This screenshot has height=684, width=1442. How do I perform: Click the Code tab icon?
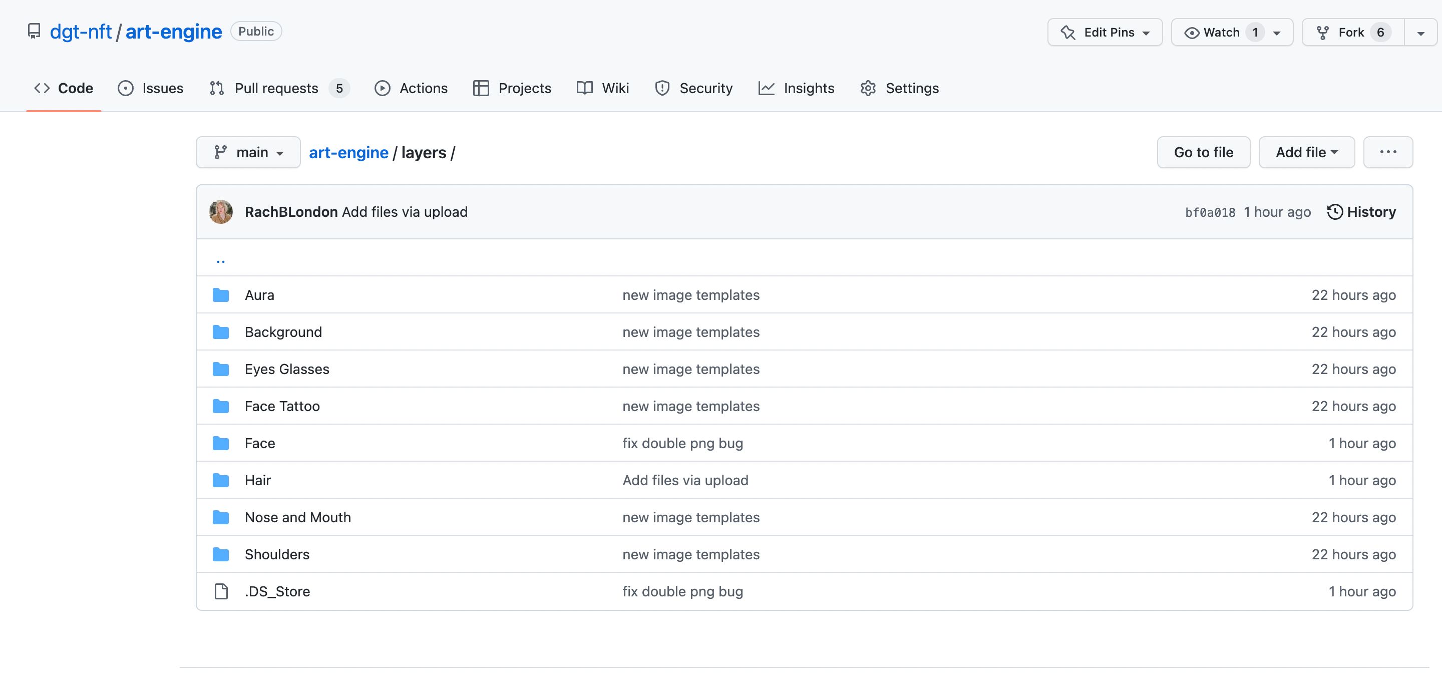[x=42, y=89]
